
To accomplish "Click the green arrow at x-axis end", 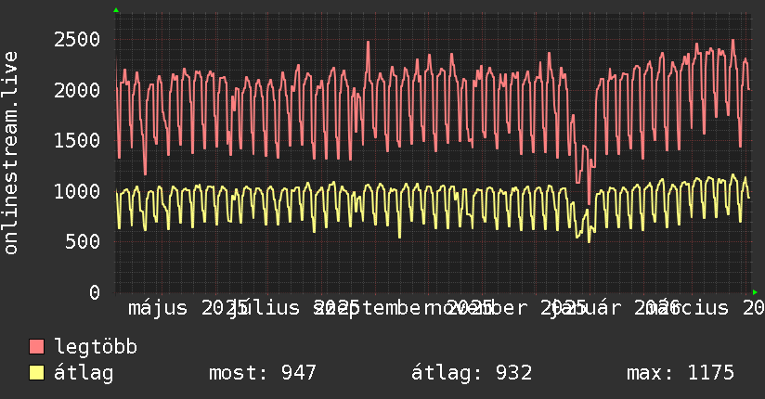I will pyautogui.click(x=755, y=292).
